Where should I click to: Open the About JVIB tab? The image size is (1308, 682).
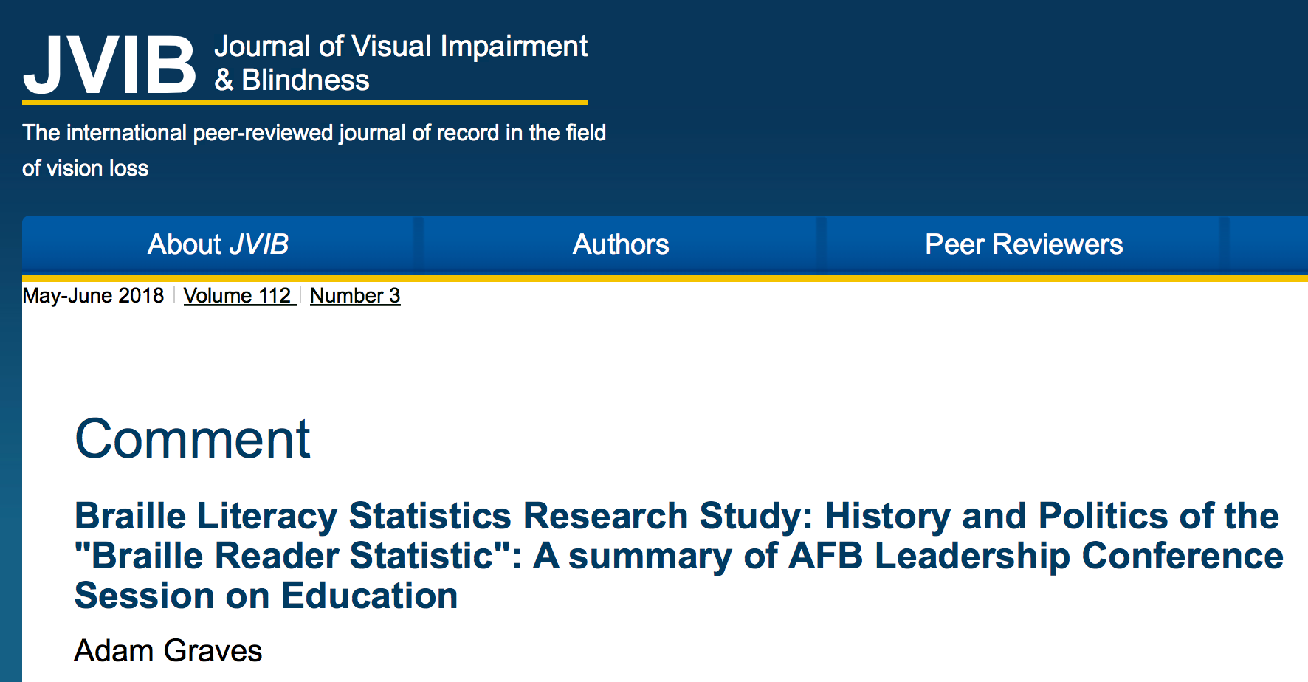coord(218,244)
